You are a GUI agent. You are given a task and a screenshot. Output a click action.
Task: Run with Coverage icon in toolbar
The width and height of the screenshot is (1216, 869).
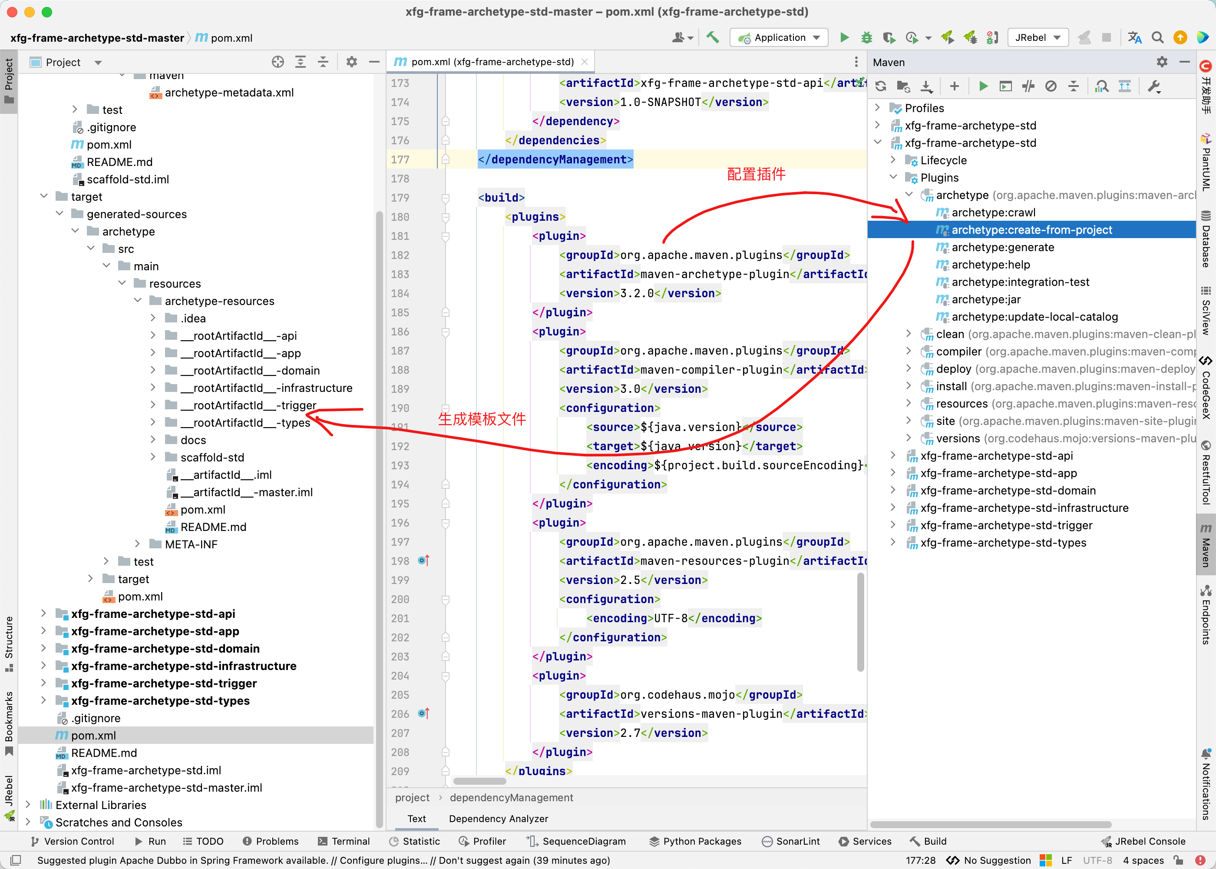889,37
